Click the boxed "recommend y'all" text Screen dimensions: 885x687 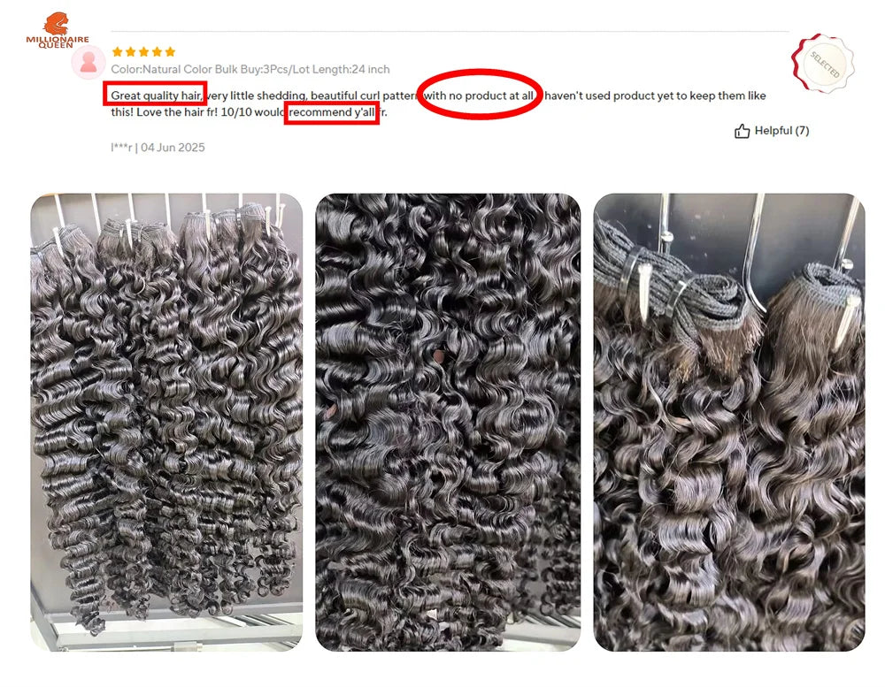click(x=332, y=111)
